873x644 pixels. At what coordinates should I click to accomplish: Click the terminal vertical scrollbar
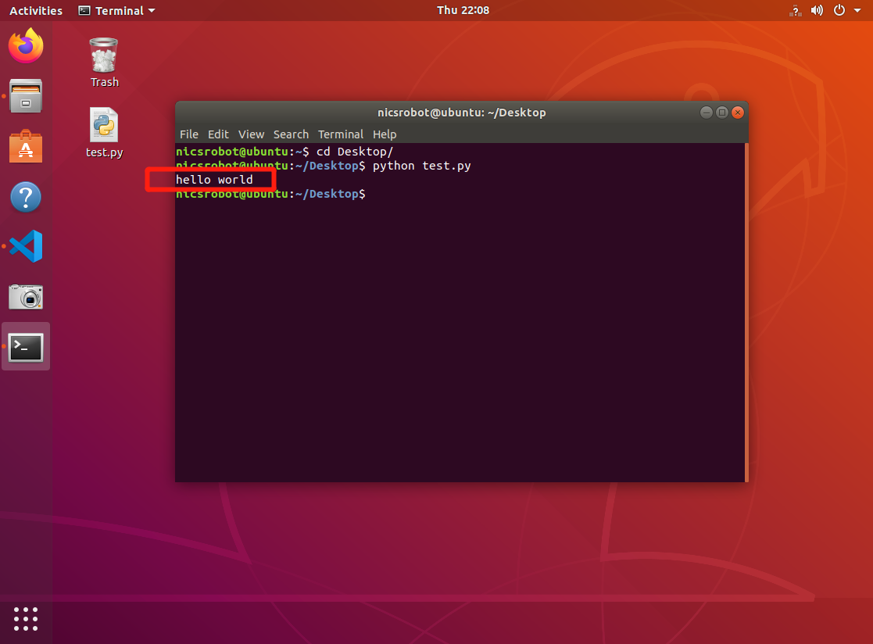[746, 313]
